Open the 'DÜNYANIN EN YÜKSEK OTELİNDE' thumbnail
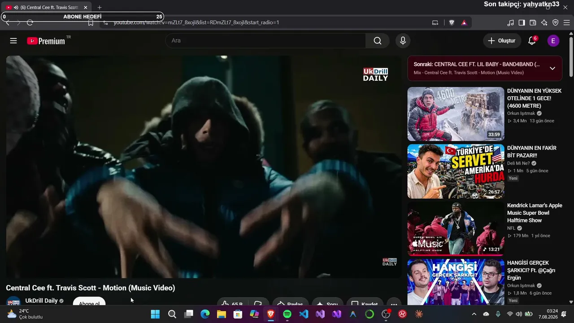574x323 pixels. click(x=456, y=114)
